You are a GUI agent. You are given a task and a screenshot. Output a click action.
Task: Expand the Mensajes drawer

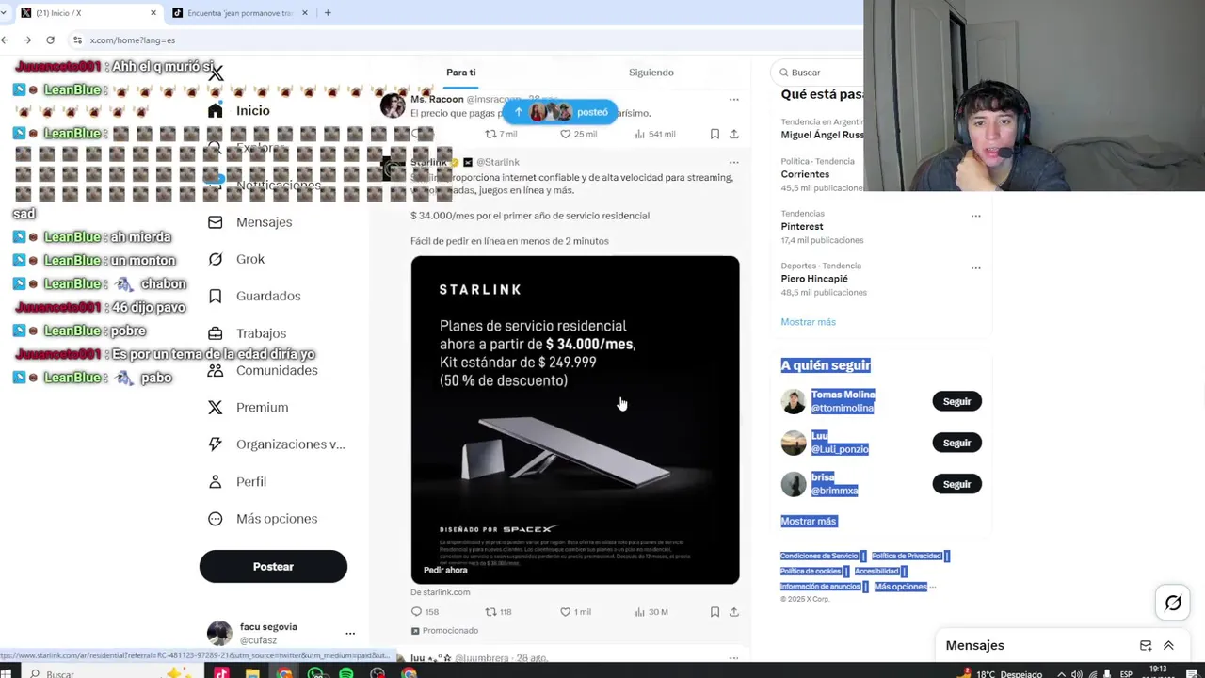(x=1168, y=646)
